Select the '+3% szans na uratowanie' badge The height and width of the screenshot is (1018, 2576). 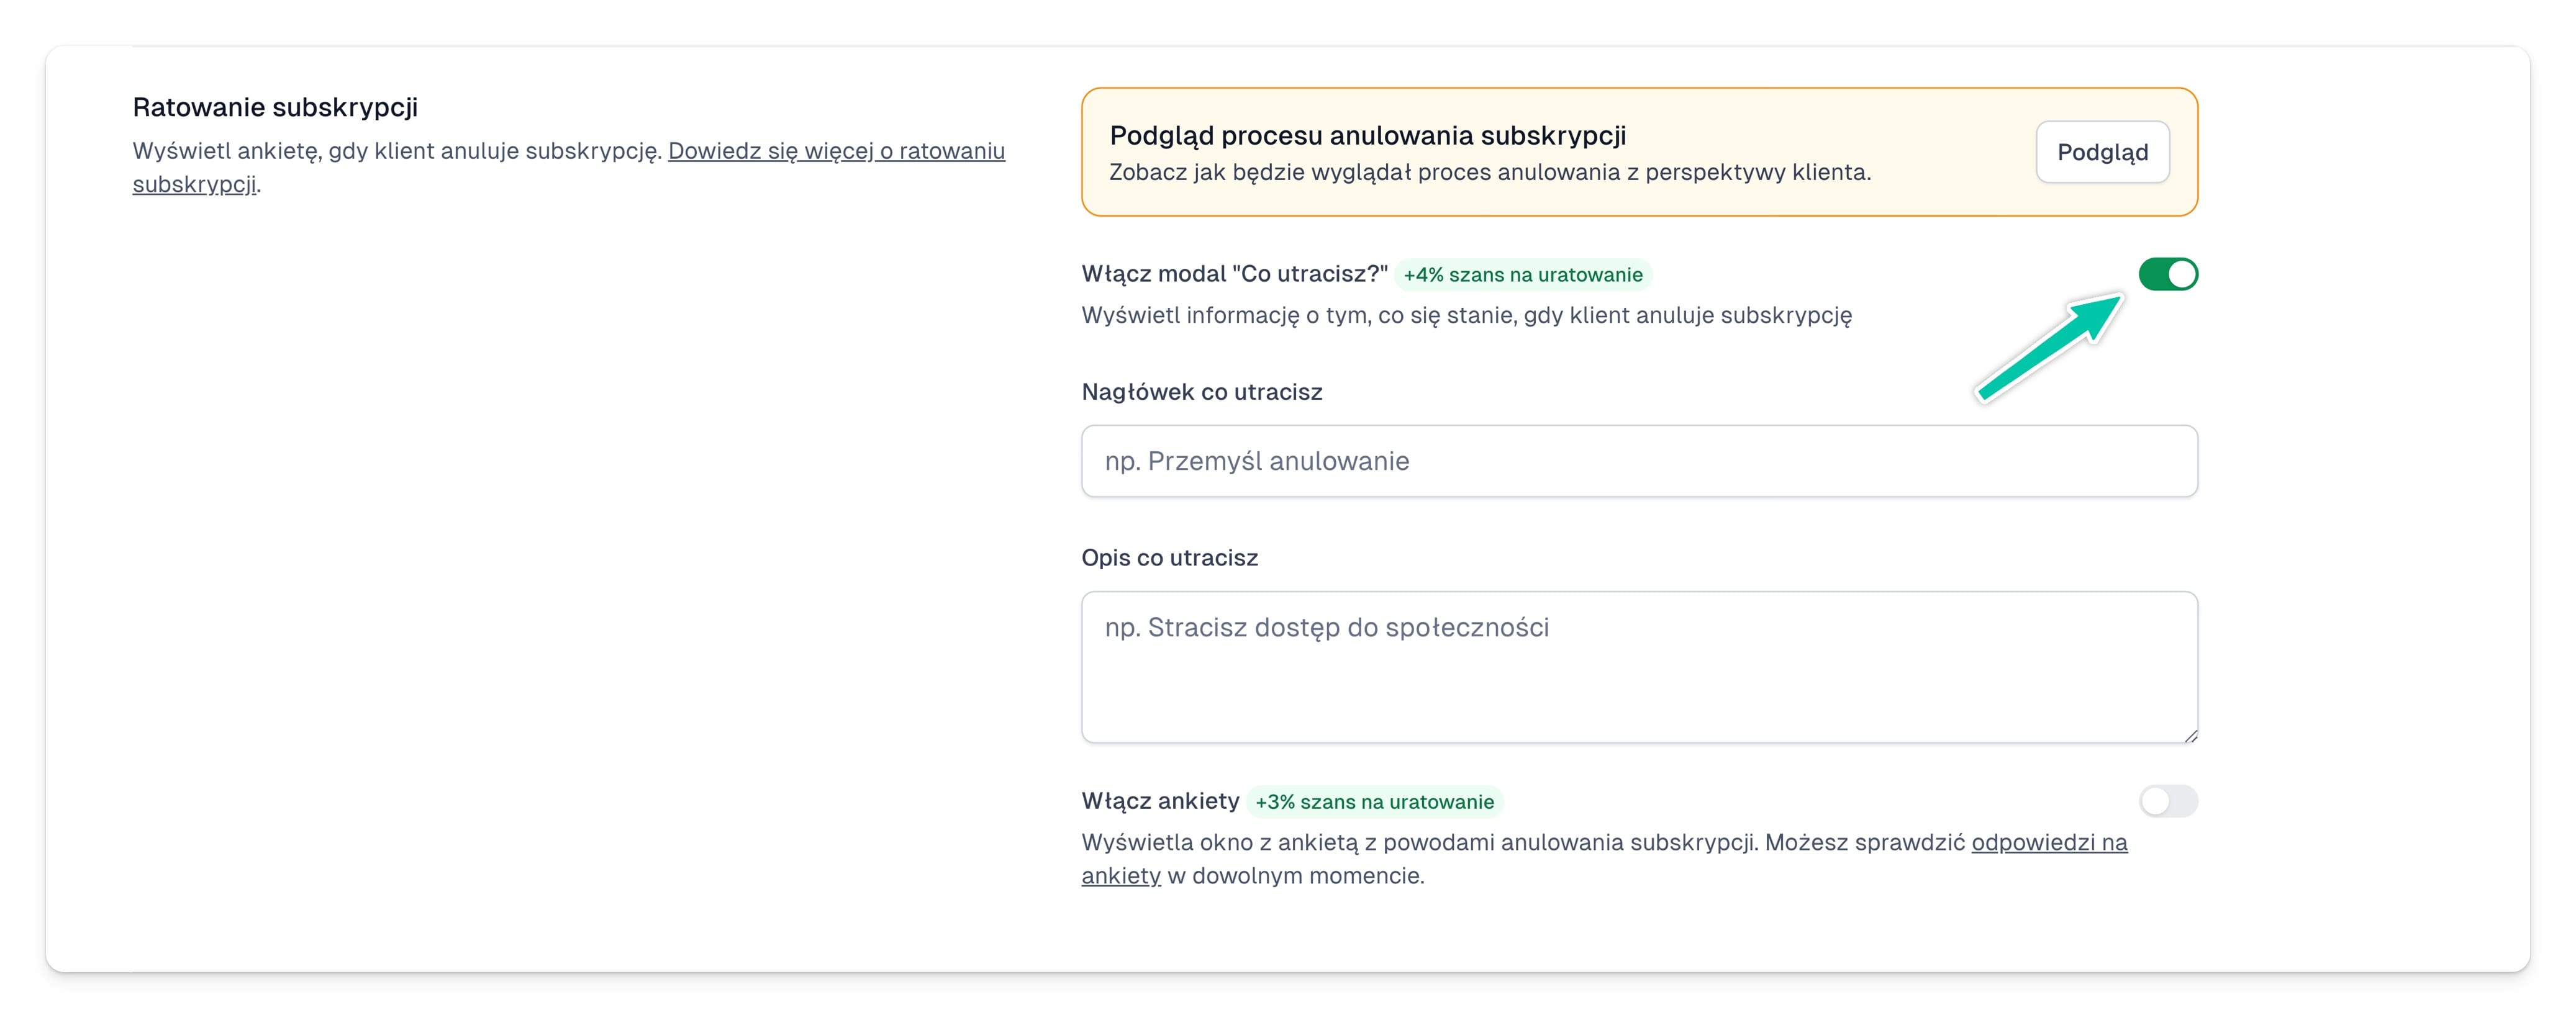point(1374,801)
